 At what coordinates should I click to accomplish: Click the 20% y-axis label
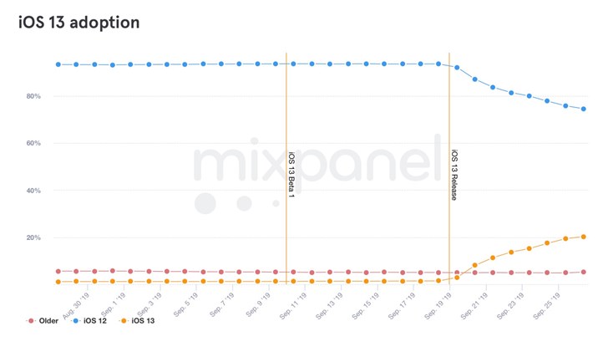pos(33,237)
